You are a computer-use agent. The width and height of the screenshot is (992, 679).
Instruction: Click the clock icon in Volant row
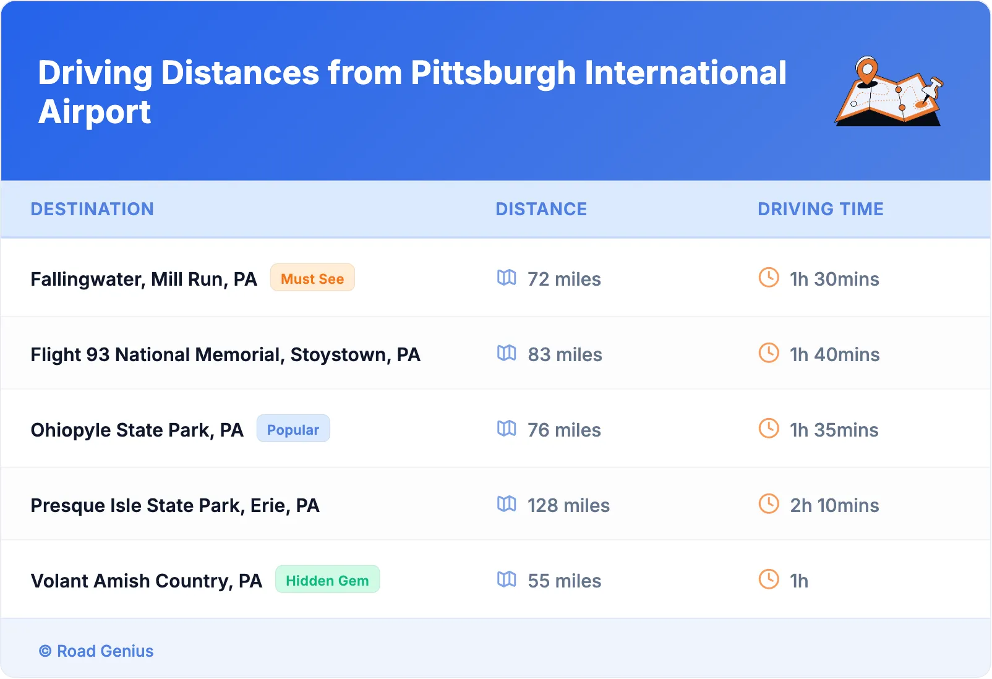[x=769, y=579]
